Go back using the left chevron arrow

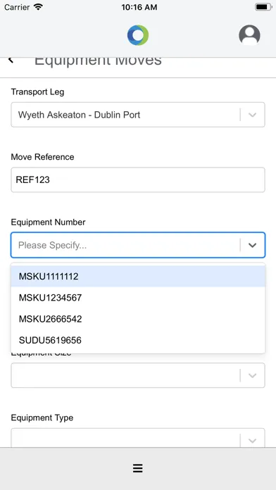click(x=11, y=60)
